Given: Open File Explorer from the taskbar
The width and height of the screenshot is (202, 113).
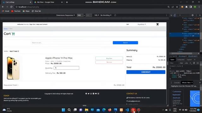Looking at the screenshot, I should coord(86,110).
